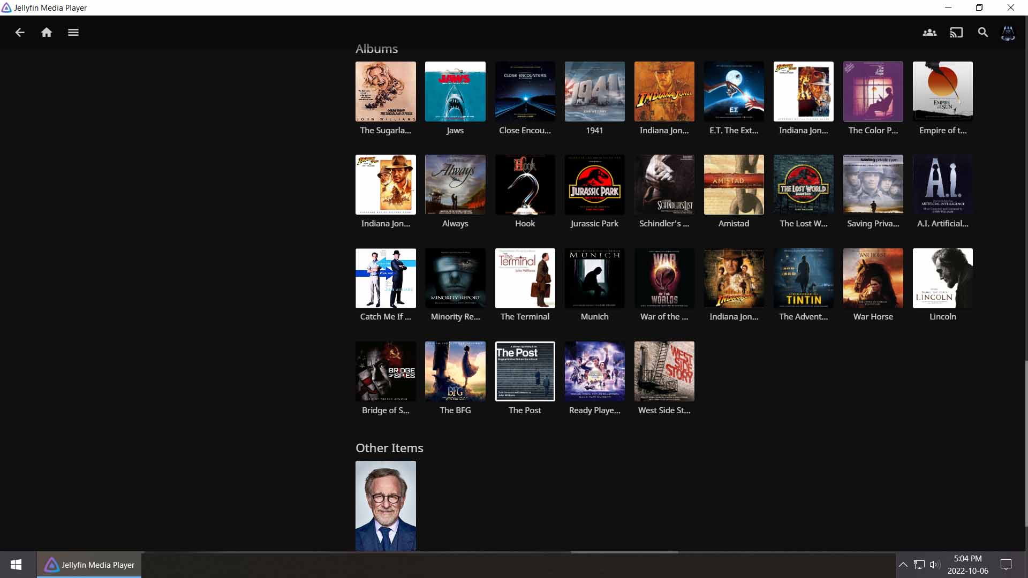Click the Amistad album title text

[734, 224]
